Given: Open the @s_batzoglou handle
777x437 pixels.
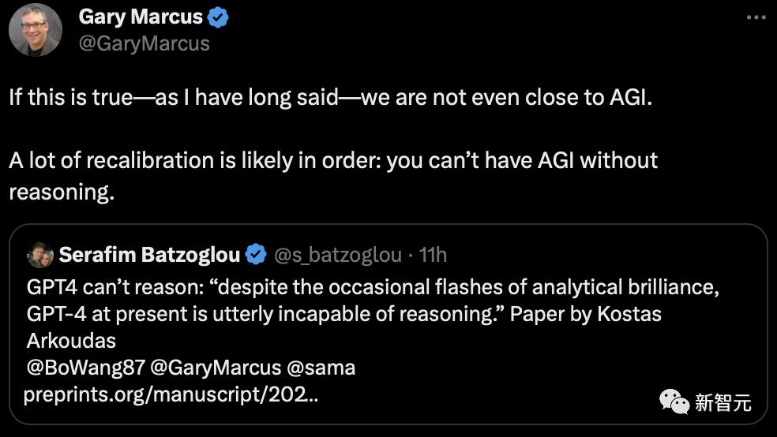Looking at the screenshot, I should point(337,256).
